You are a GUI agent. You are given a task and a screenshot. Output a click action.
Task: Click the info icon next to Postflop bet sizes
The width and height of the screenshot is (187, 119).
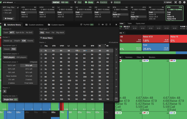coord(17,96)
